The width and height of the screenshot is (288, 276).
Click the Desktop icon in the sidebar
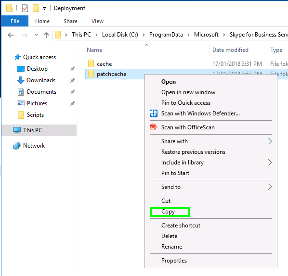(x=21, y=69)
